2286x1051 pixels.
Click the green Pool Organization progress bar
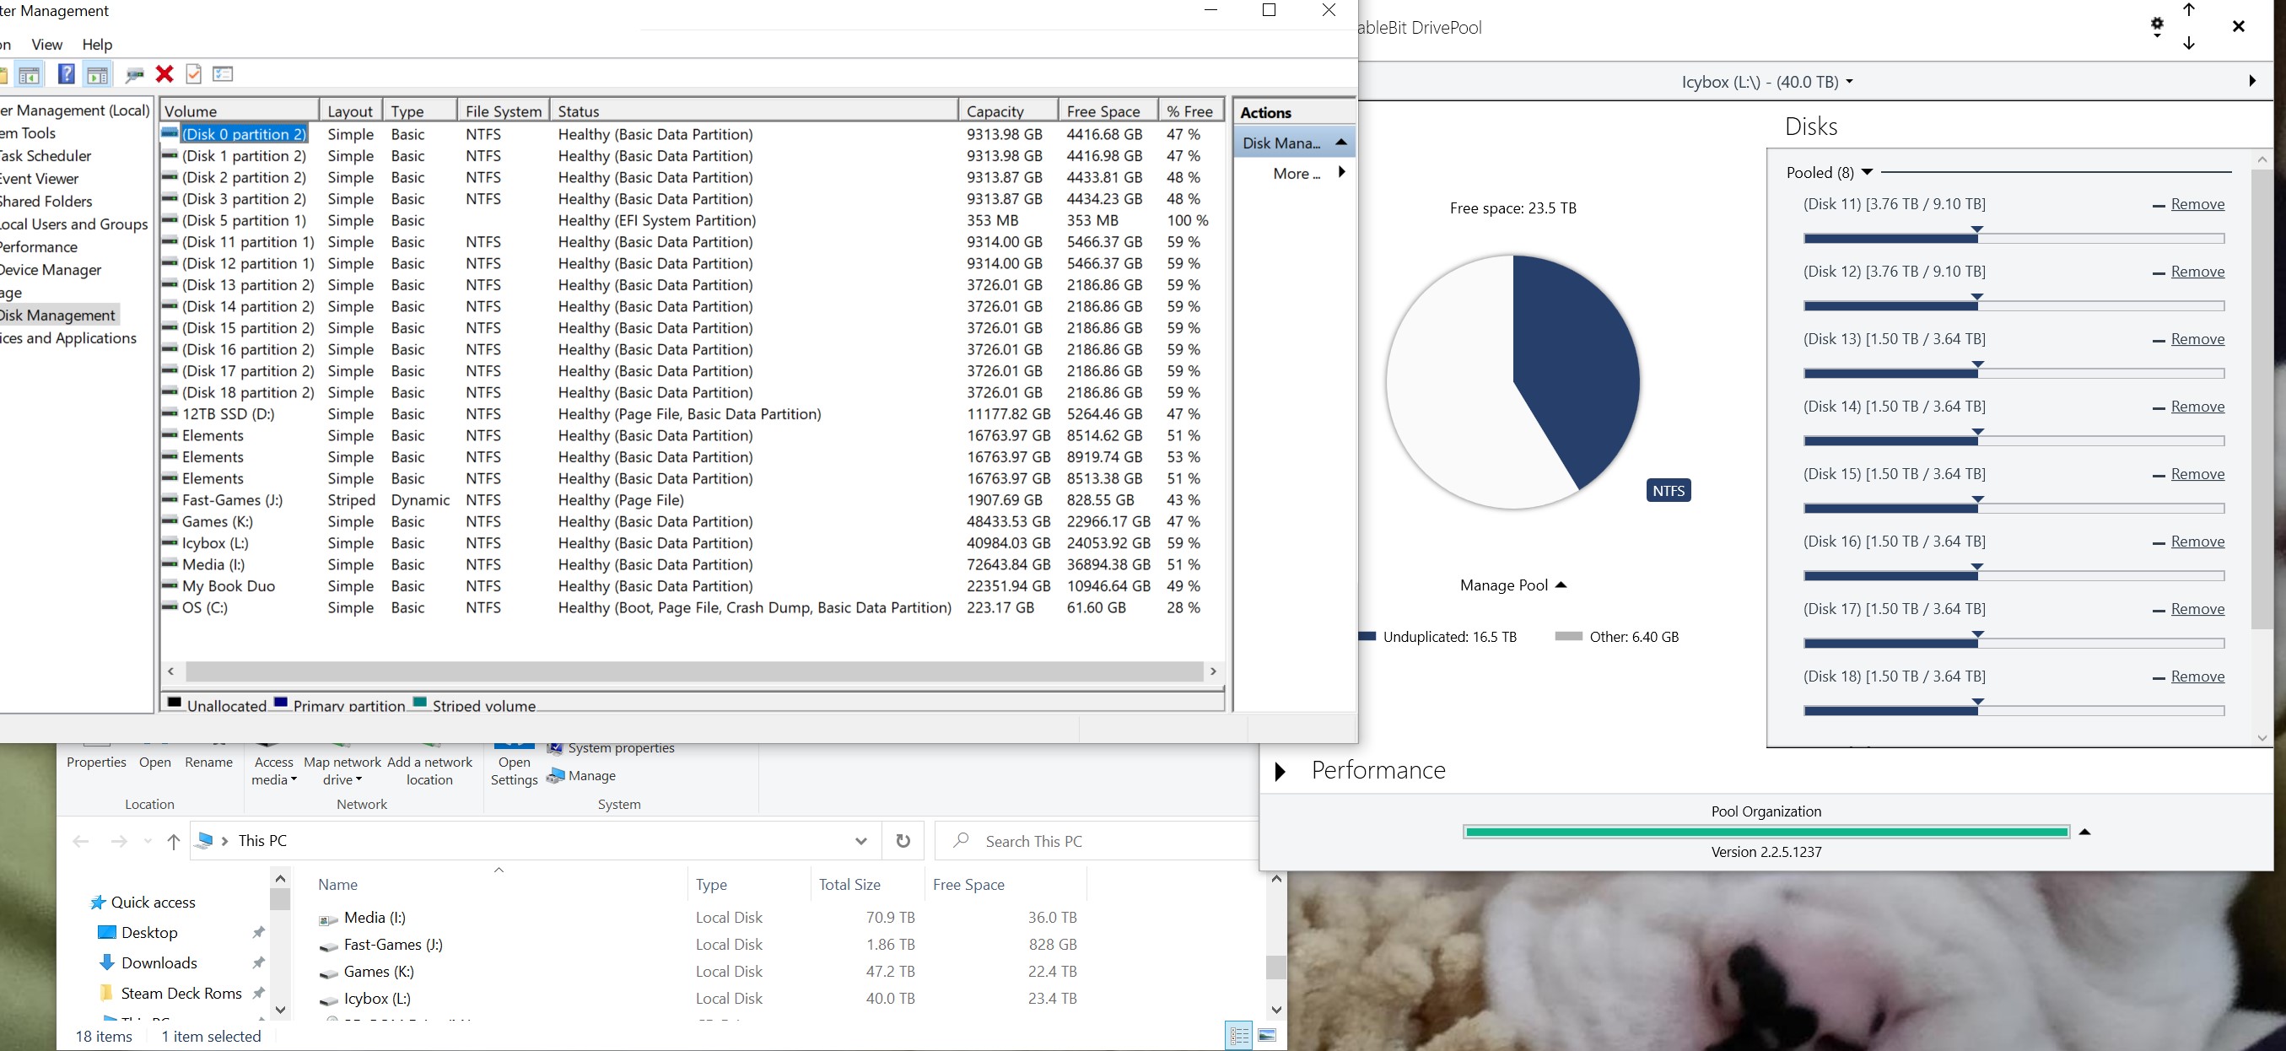tap(1767, 832)
